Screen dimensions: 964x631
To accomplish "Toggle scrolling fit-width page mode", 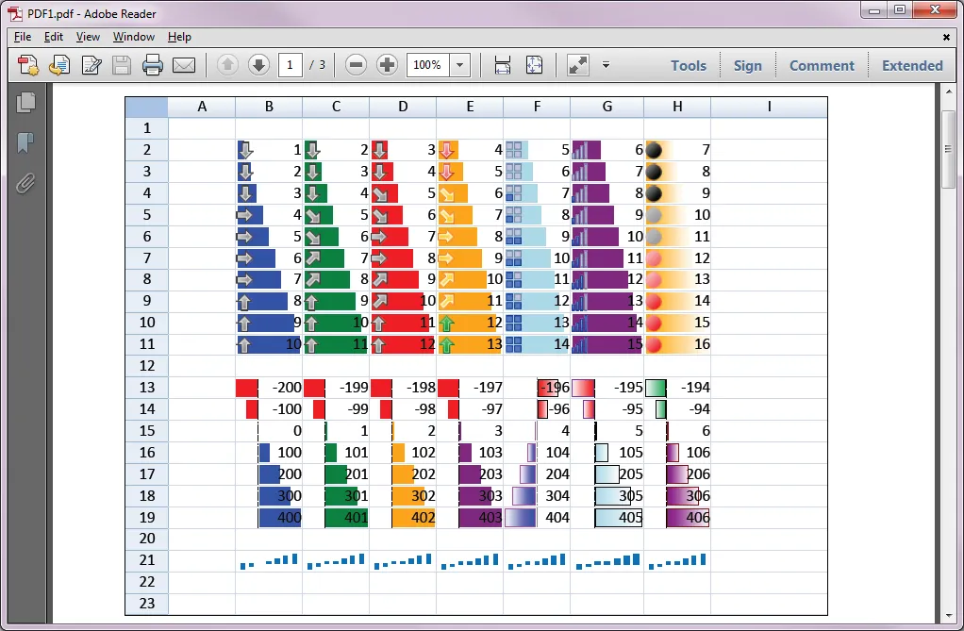I will [503, 65].
